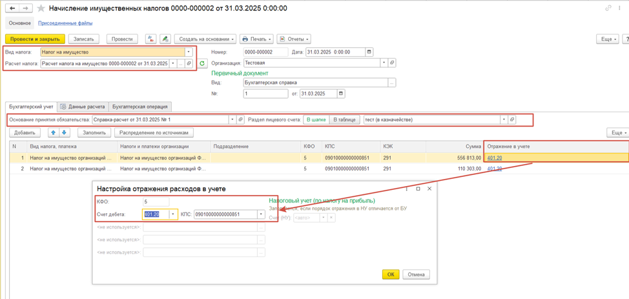Click the primary document № field
Image resolution: width=629 pixels, height=299 pixels.
coord(265,94)
